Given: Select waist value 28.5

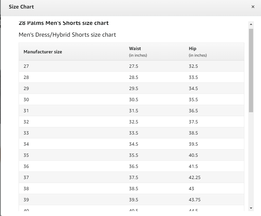Looking at the screenshot, I should coord(134,77).
